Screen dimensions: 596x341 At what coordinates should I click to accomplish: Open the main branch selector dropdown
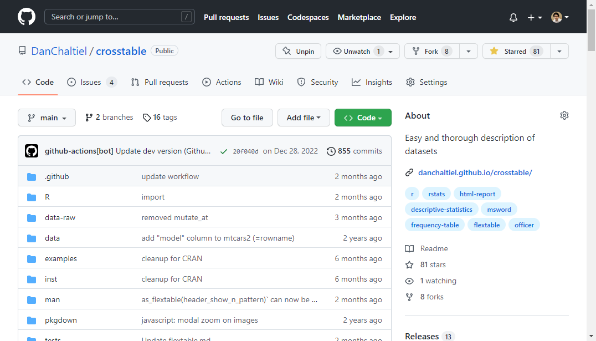point(47,118)
